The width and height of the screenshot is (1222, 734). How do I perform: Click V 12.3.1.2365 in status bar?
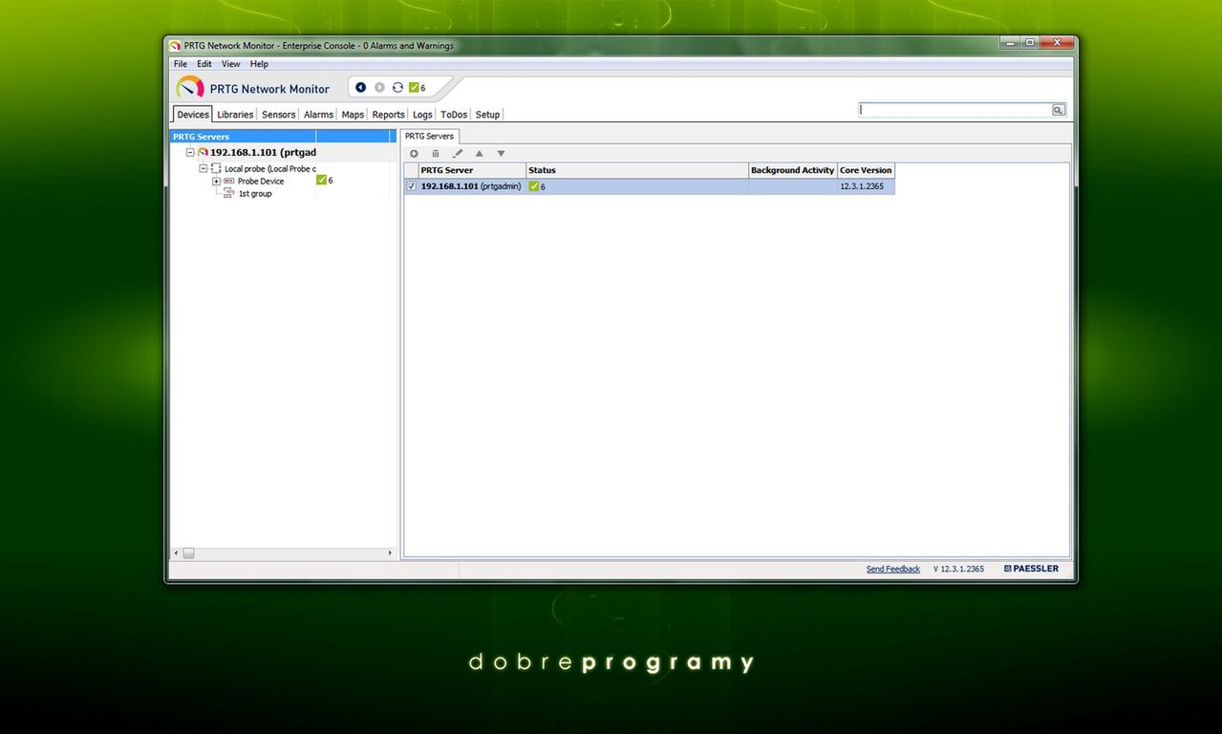click(x=958, y=569)
